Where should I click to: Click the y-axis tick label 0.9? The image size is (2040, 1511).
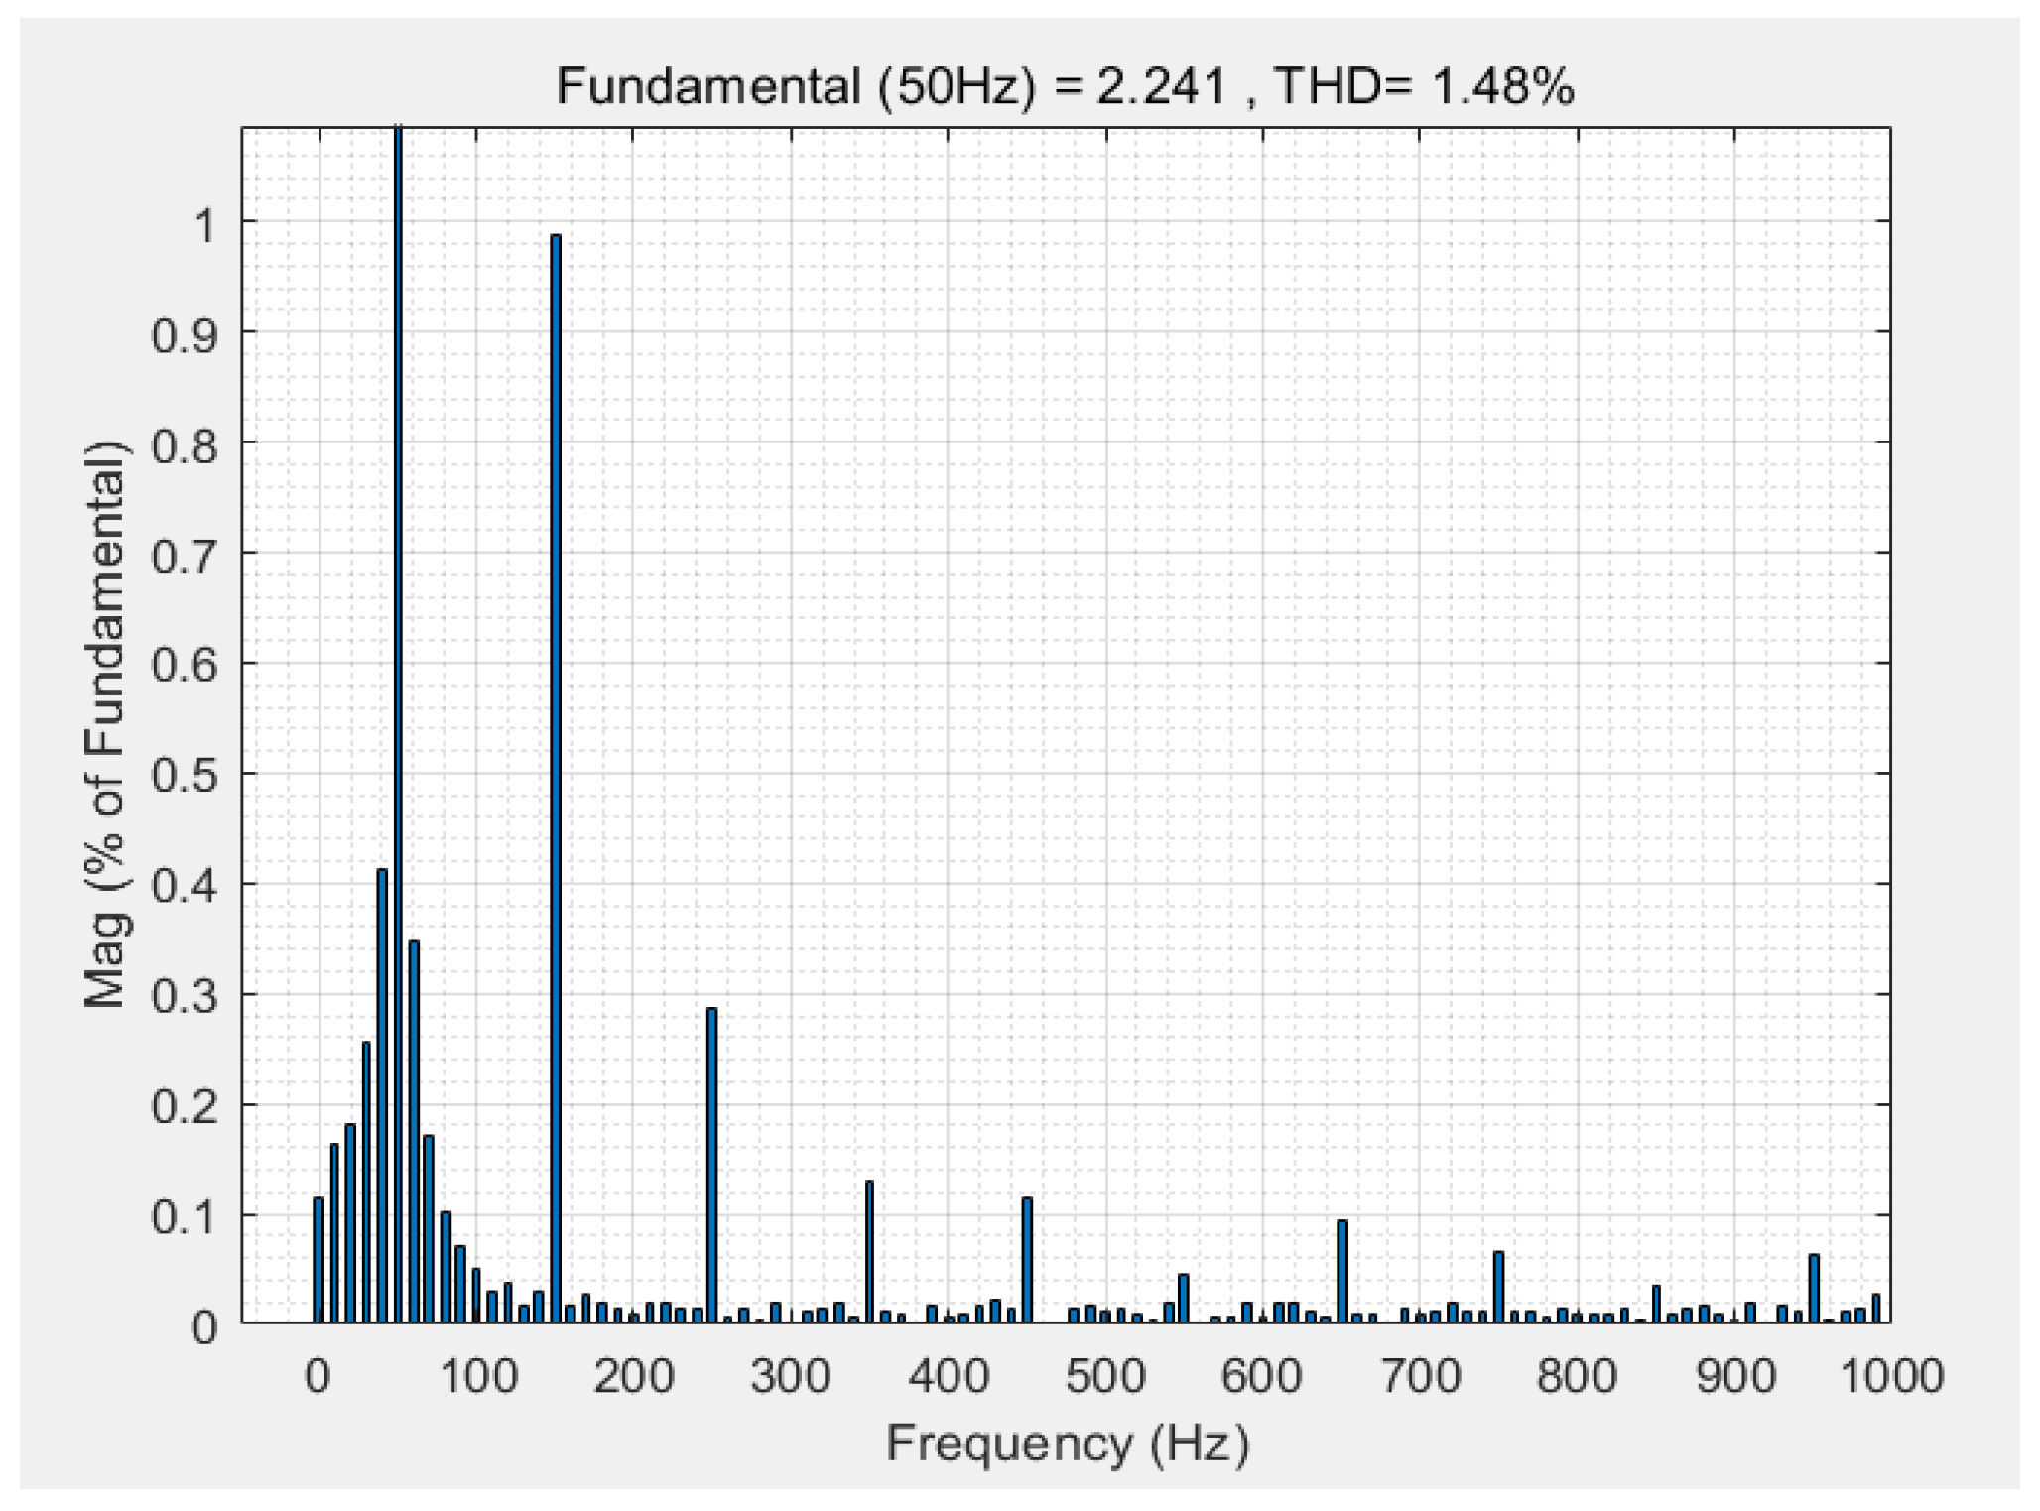pyautogui.click(x=184, y=335)
